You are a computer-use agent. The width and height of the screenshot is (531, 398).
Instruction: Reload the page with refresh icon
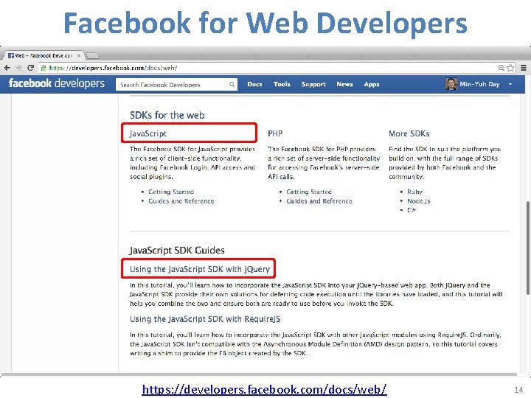coord(30,68)
